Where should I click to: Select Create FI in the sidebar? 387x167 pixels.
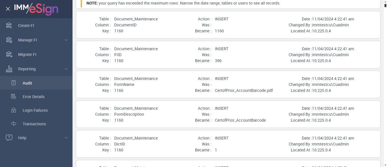coord(26,26)
